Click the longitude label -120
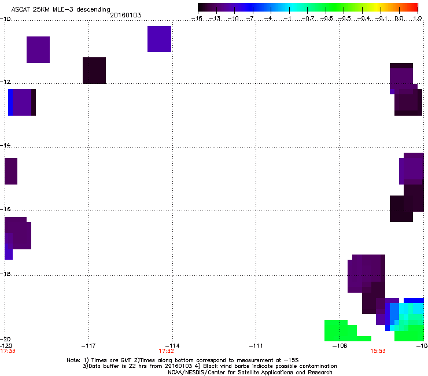This screenshot has height=376, width=428. [6, 346]
